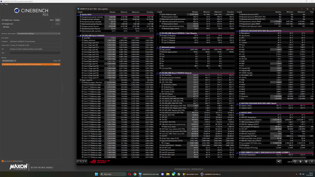Open Google Chrome from the taskbar
This screenshot has height=177, width=315.
click(x=135, y=174)
